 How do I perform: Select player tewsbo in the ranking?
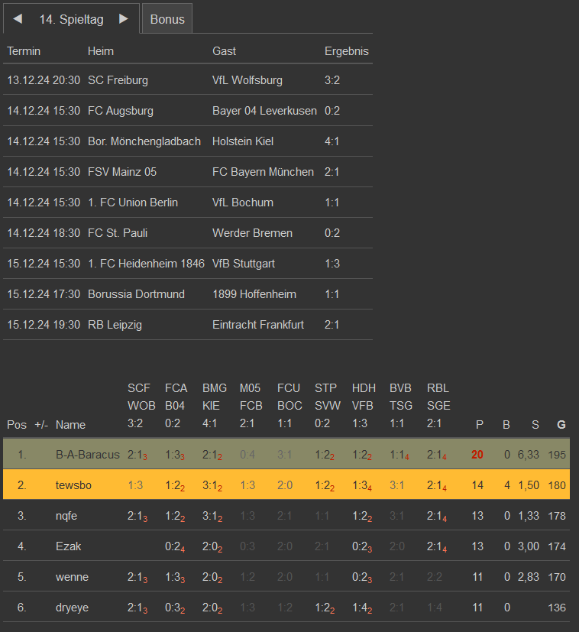coord(73,485)
